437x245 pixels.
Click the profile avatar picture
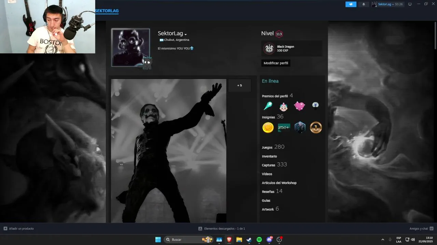coord(130,47)
